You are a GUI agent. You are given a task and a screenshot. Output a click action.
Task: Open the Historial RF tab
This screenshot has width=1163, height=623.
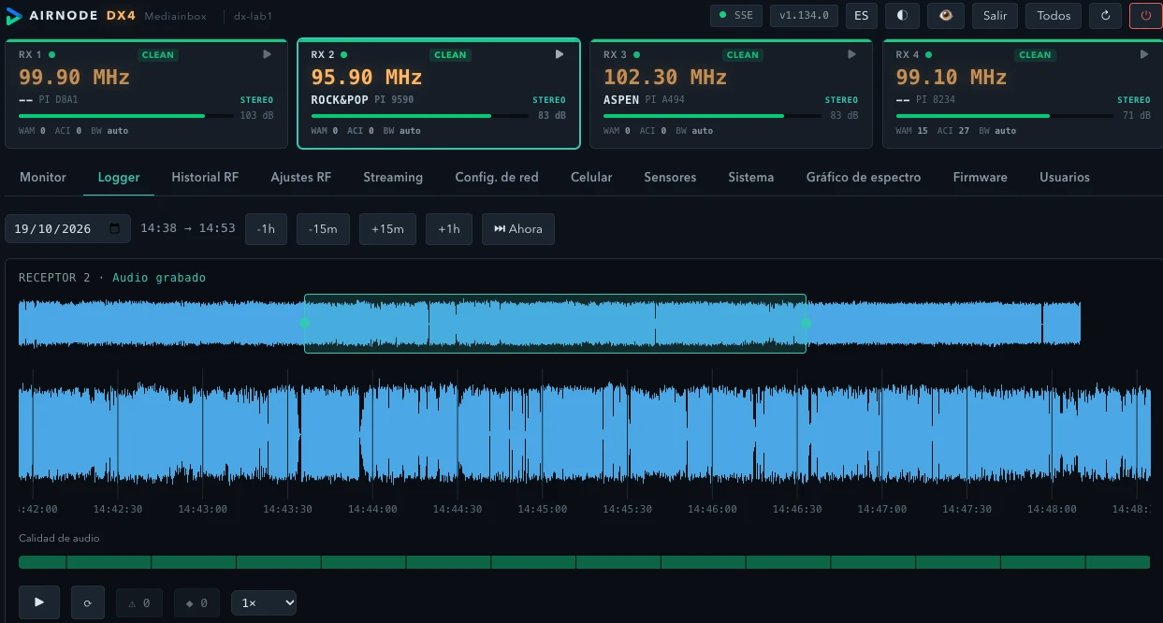[x=205, y=177]
